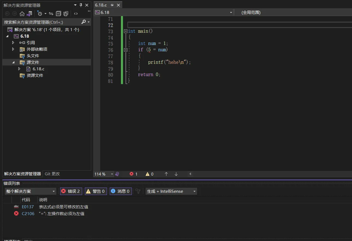Open the pending changes filter dropdown arrow
Image resolution: width=352 pixels, height=241 pixels.
point(45,14)
